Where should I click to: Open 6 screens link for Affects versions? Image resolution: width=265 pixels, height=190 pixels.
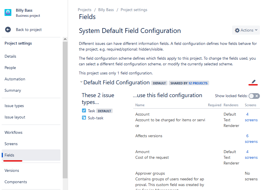251,139
